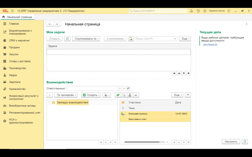The height and width of the screenshot is (157, 252).
Task: Open the notifications bell
Action: click(x=191, y=11)
